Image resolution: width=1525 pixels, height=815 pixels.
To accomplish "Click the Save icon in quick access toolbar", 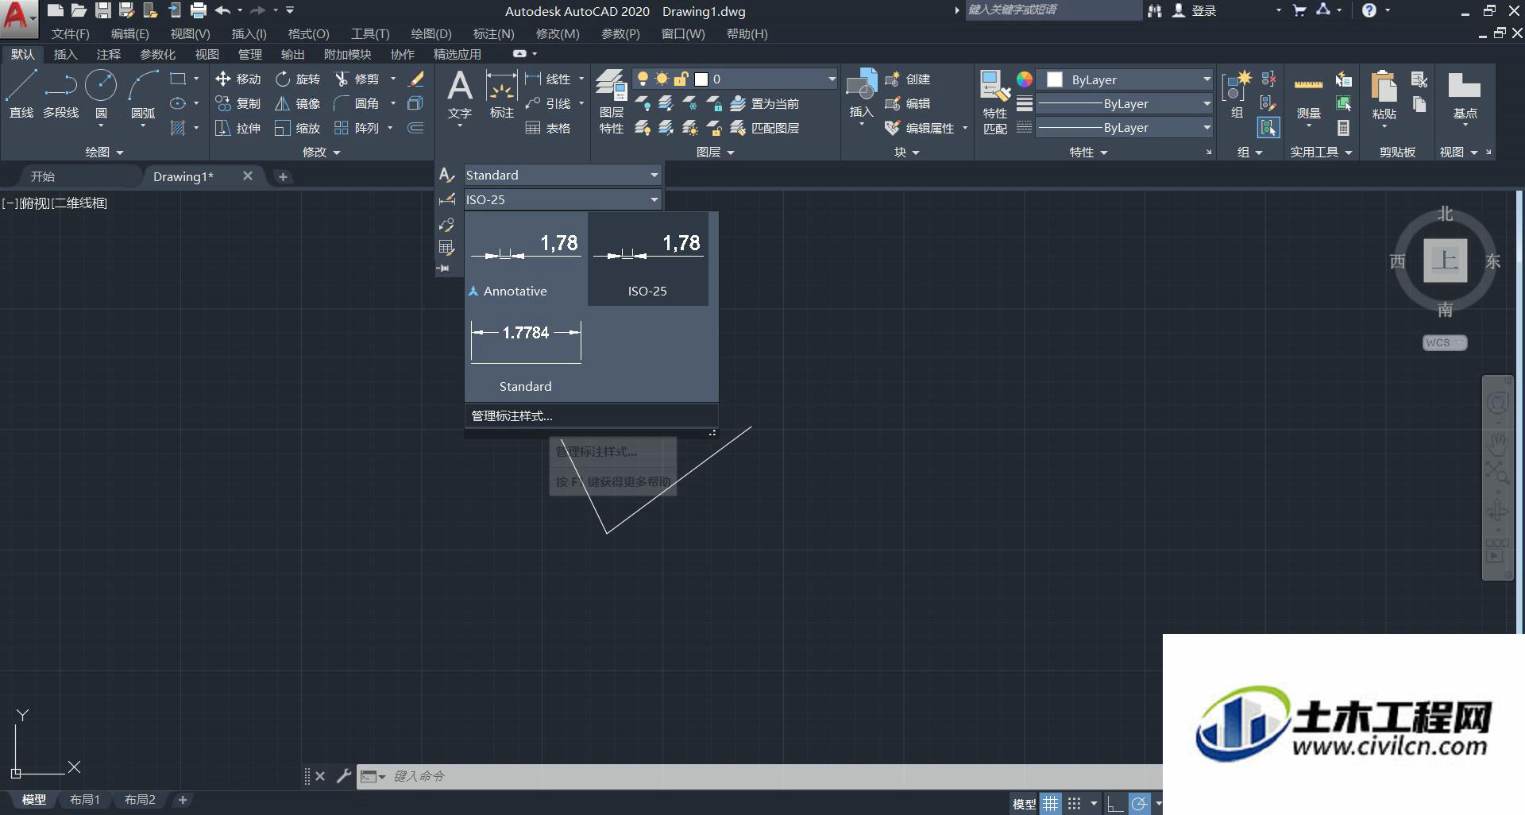I will click(x=102, y=10).
